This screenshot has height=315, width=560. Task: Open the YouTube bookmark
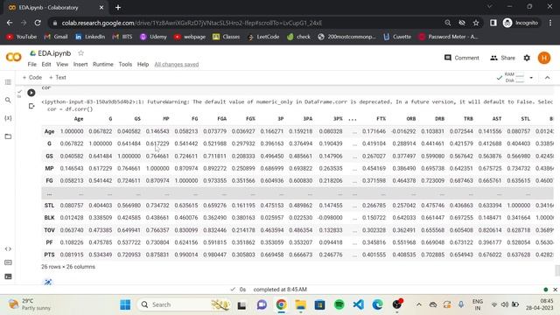[x=21, y=37]
